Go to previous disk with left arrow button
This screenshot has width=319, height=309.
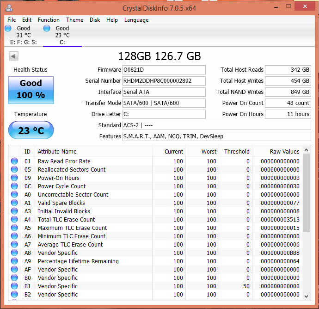[x=13, y=56]
